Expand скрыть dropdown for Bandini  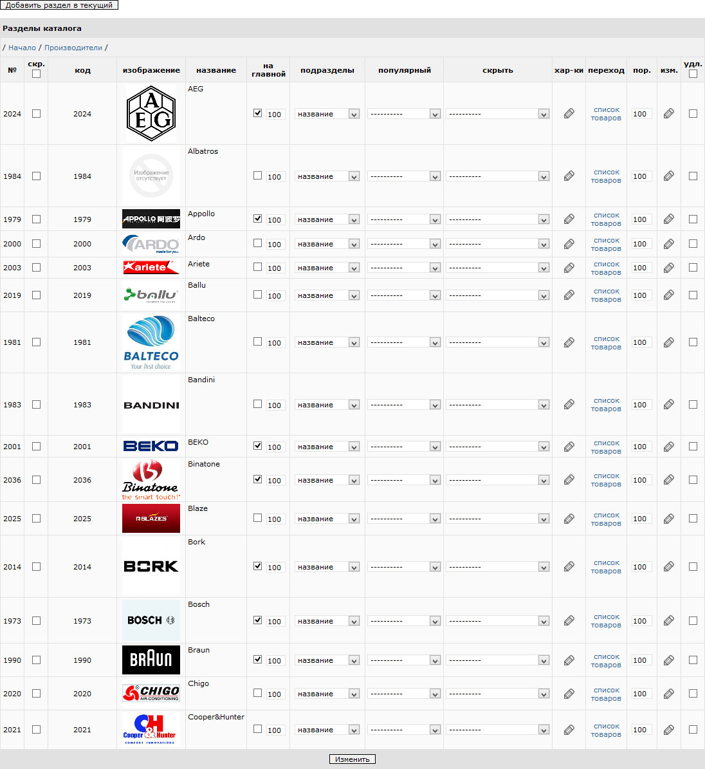[x=497, y=405]
